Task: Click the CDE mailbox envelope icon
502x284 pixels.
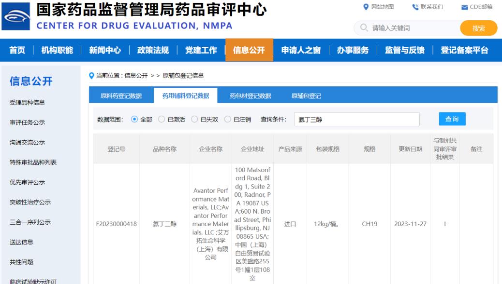Action: 465,7
